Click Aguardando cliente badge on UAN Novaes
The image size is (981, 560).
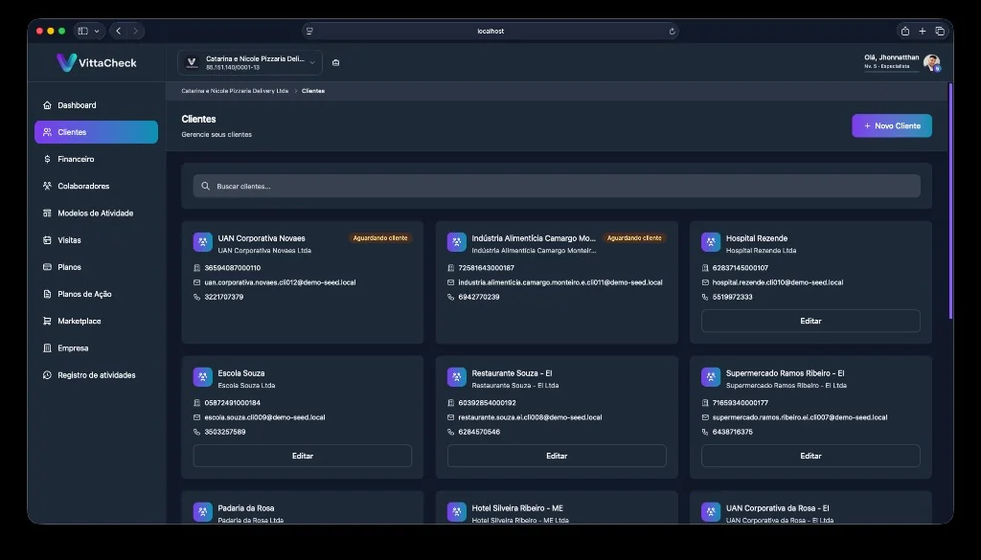point(380,238)
